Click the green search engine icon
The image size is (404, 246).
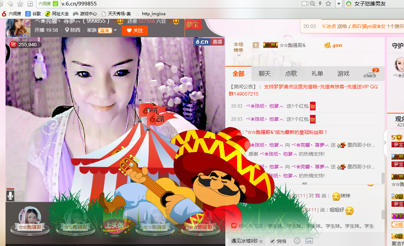pos(349,4)
